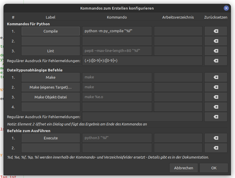
Task: Focus the python3 "%f" execute command field
Action: click(x=117, y=138)
